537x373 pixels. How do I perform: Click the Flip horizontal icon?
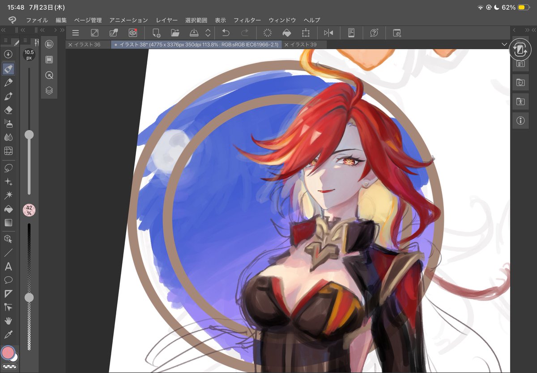click(x=328, y=33)
